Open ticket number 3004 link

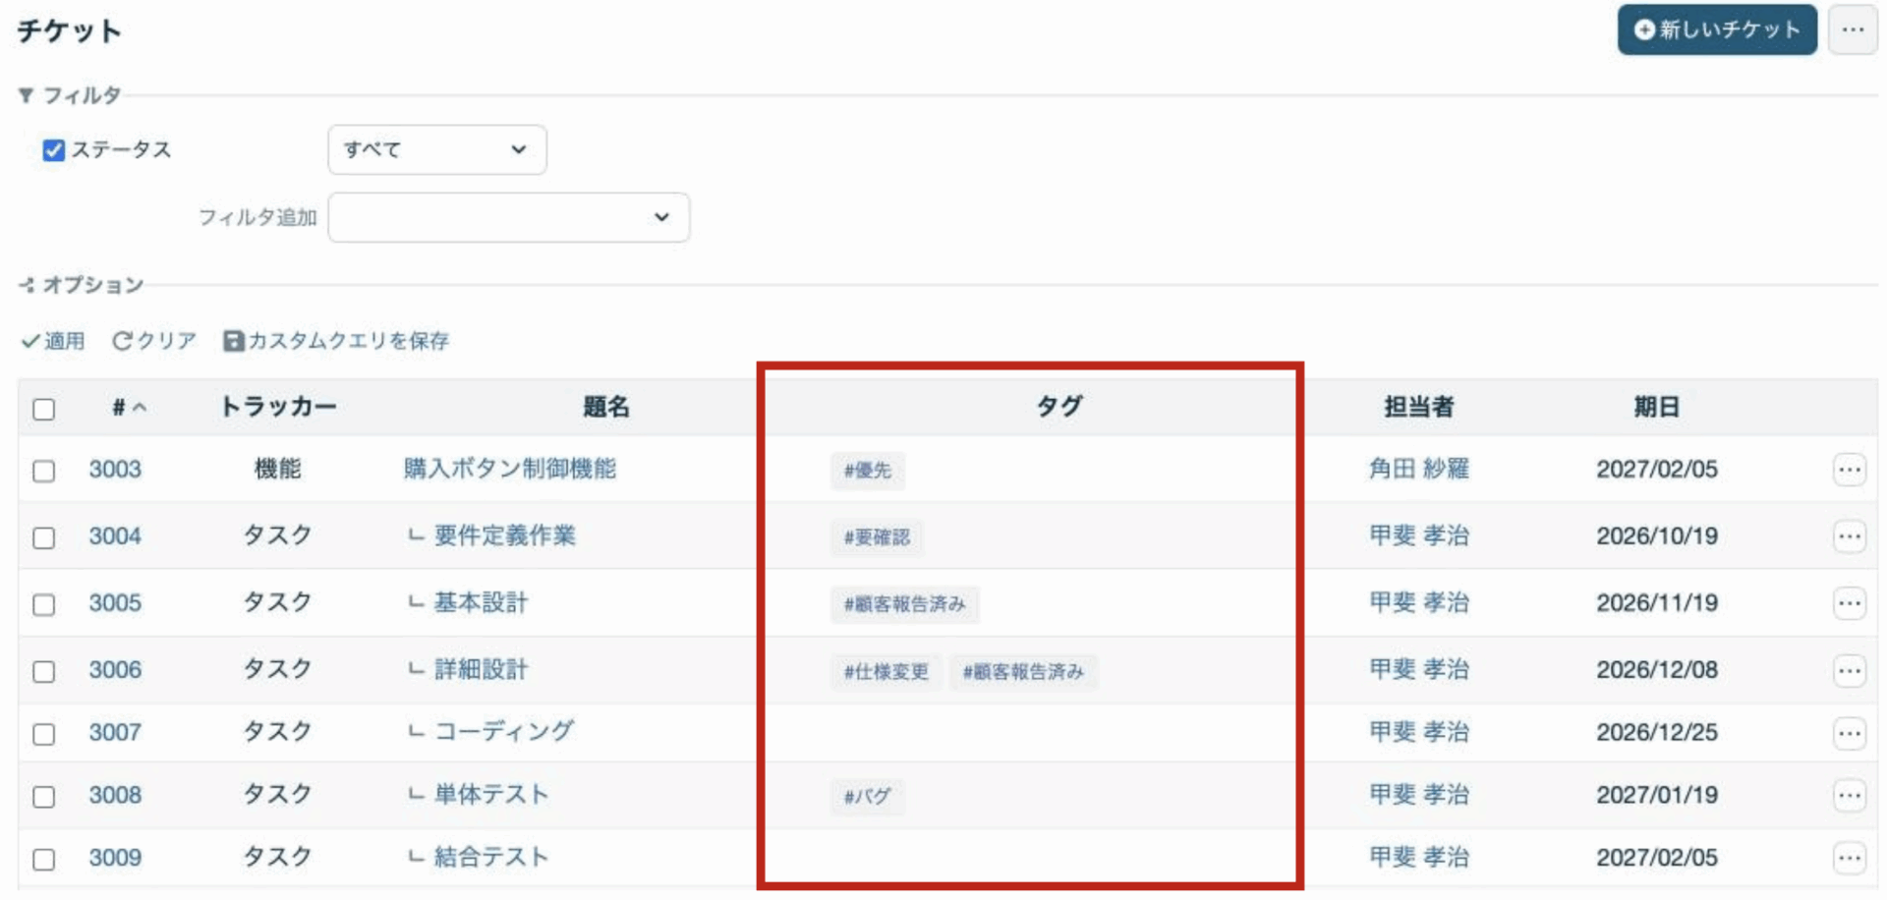pyautogui.click(x=115, y=535)
